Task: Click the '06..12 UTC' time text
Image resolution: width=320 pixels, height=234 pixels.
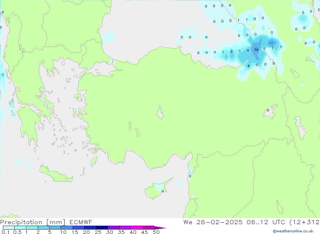Action: tap(266, 222)
